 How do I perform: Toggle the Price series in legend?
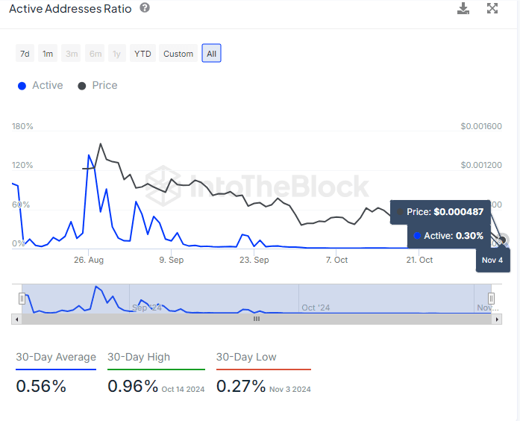click(x=98, y=86)
